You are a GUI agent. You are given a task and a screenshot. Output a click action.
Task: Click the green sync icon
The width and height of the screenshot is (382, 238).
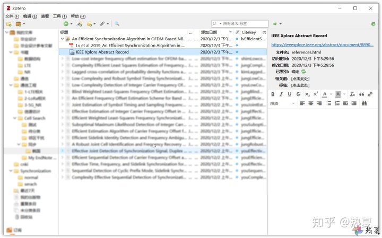[373, 24]
